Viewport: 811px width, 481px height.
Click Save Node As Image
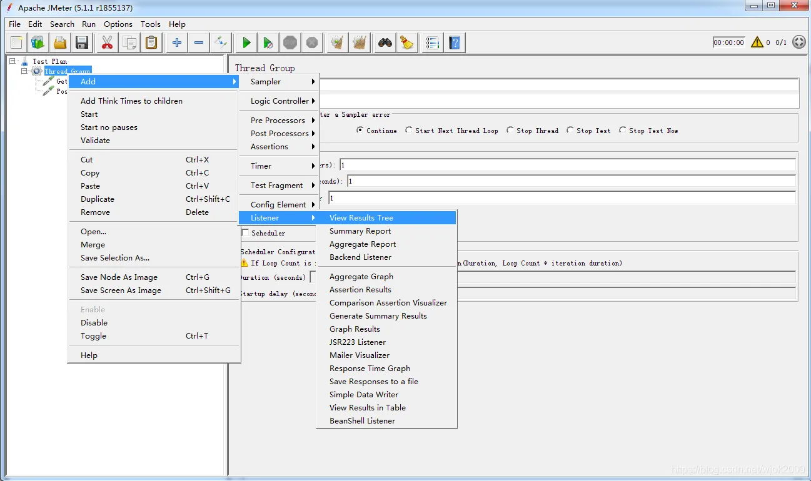click(153, 277)
